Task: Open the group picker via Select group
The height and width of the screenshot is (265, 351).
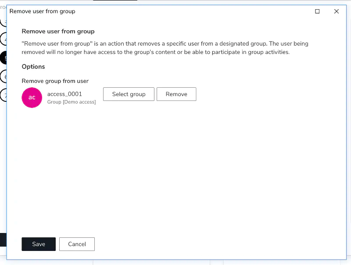Action: (129, 94)
